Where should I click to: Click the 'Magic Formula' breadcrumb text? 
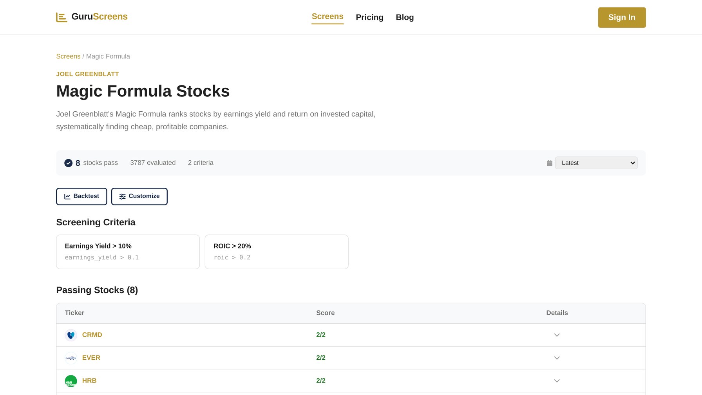tap(108, 56)
